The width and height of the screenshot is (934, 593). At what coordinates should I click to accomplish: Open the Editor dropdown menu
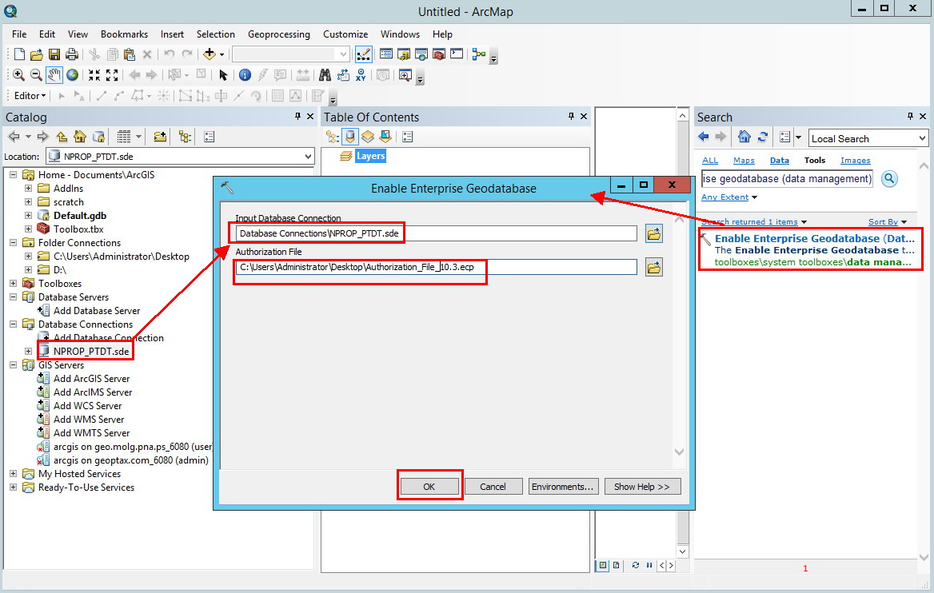coord(30,96)
